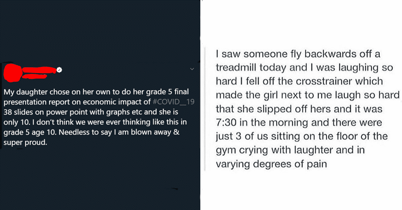Click the line starting "My daughter chose"
This screenshot has height=210, width=402.
[x=96, y=92]
